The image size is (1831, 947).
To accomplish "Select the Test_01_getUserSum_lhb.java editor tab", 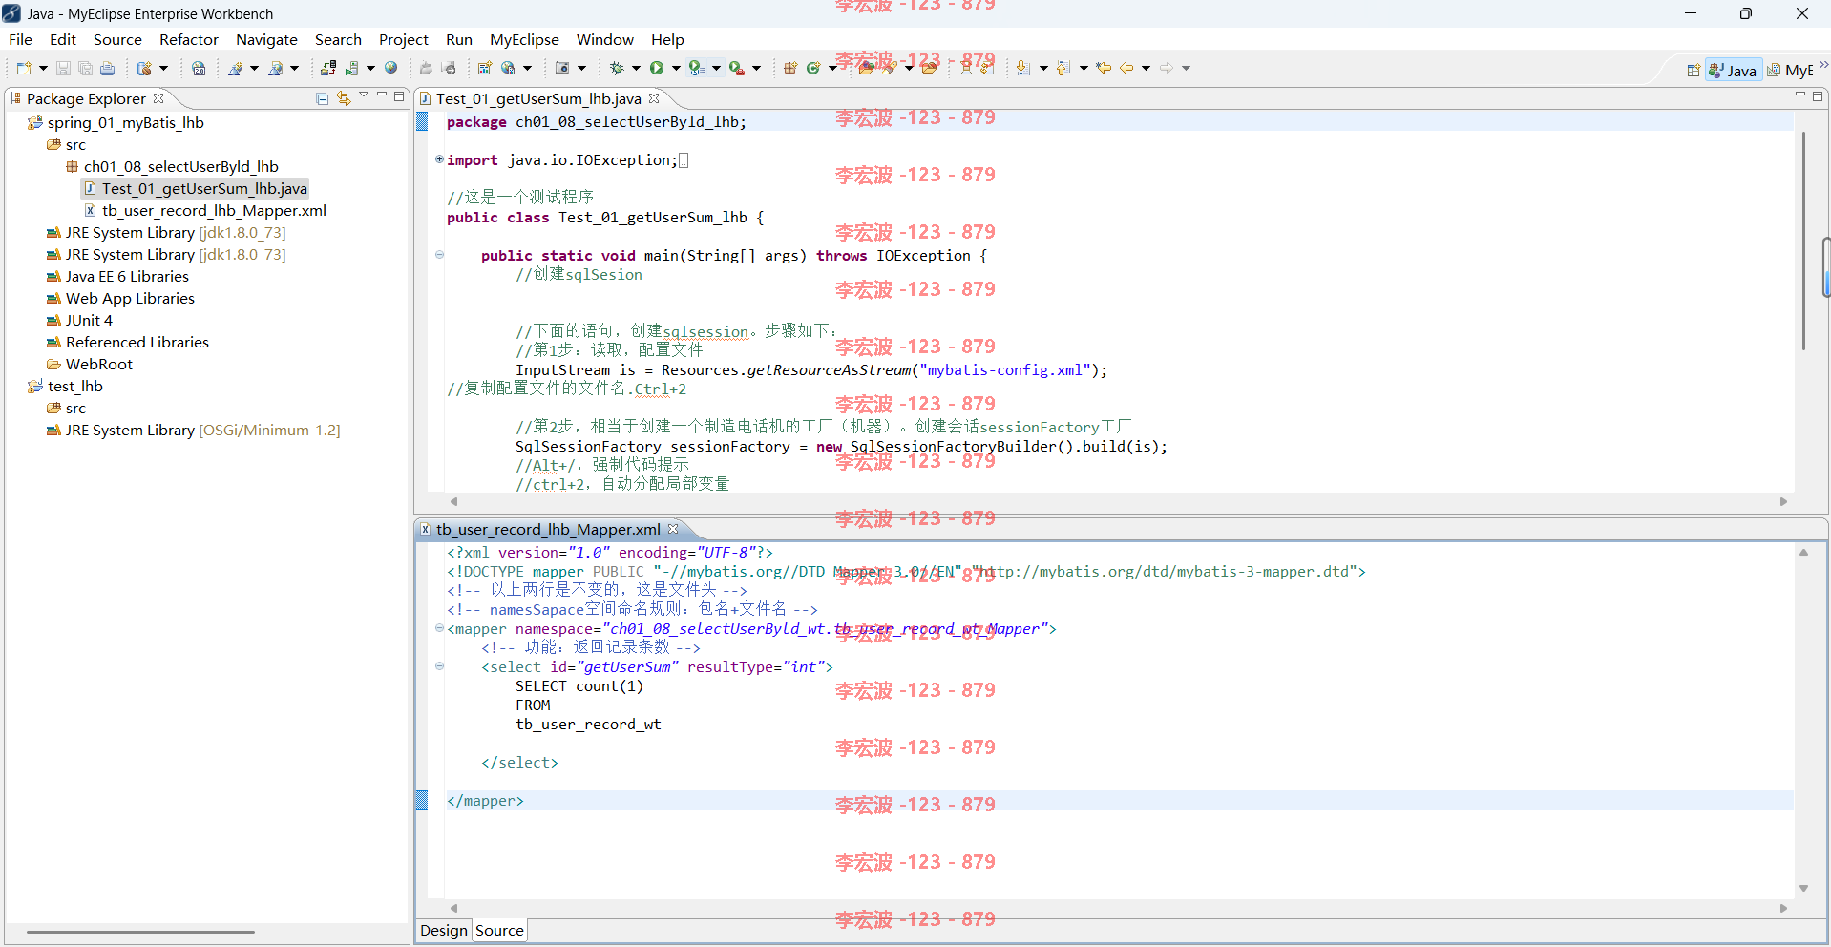I will point(538,98).
